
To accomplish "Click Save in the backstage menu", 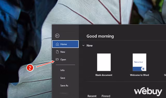I will click(x=63, y=78).
